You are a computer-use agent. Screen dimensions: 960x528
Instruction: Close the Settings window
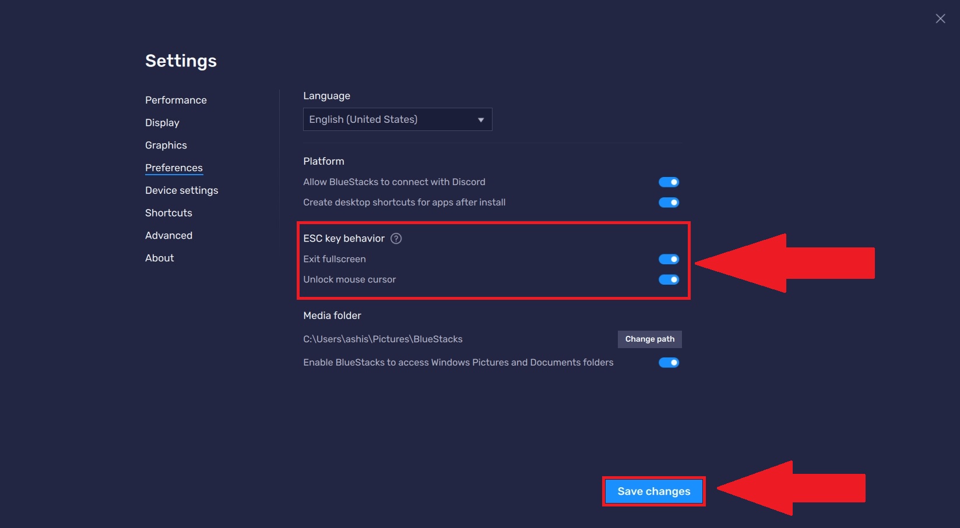[x=940, y=18]
